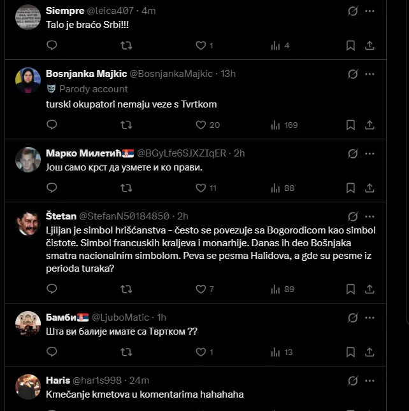409x411 pixels.
Task: Like Bosnjanka Majkic's tweet with 20 likes
Action: point(208,125)
